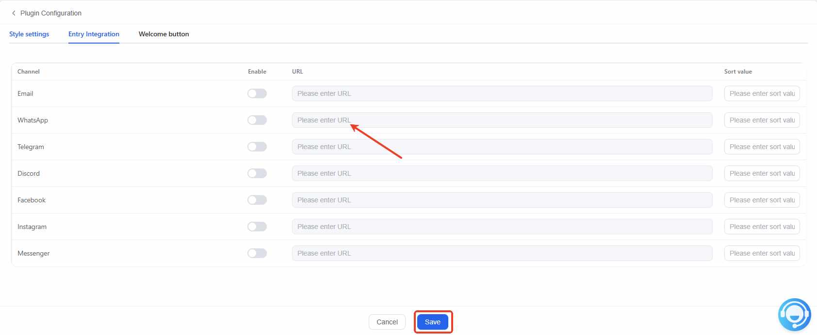This screenshot has height=335, width=817.
Task: Open the customer support headset chat icon
Action: click(x=794, y=315)
